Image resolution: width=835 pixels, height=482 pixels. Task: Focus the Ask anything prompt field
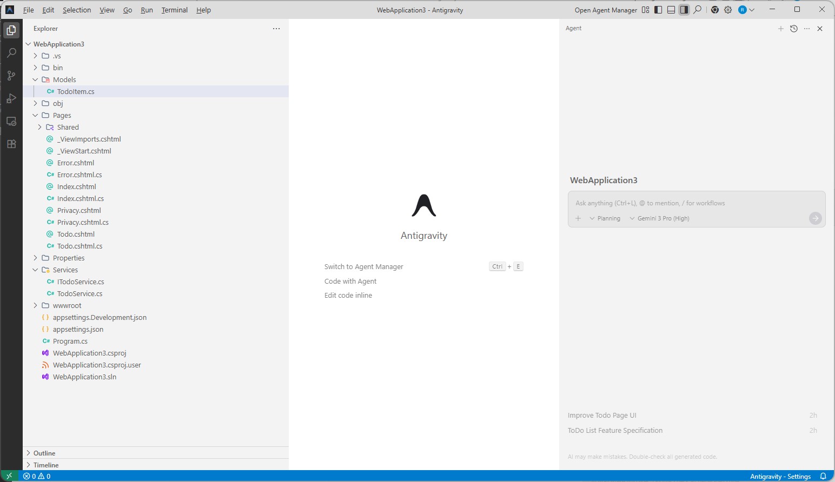coord(697,203)
